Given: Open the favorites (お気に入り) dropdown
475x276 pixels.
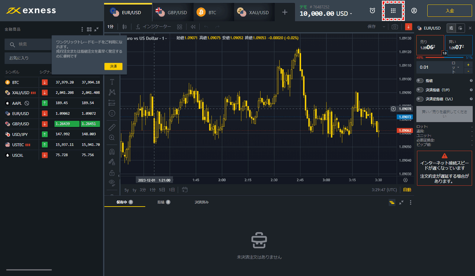Looking at the screenshot, I should (28, 58).
